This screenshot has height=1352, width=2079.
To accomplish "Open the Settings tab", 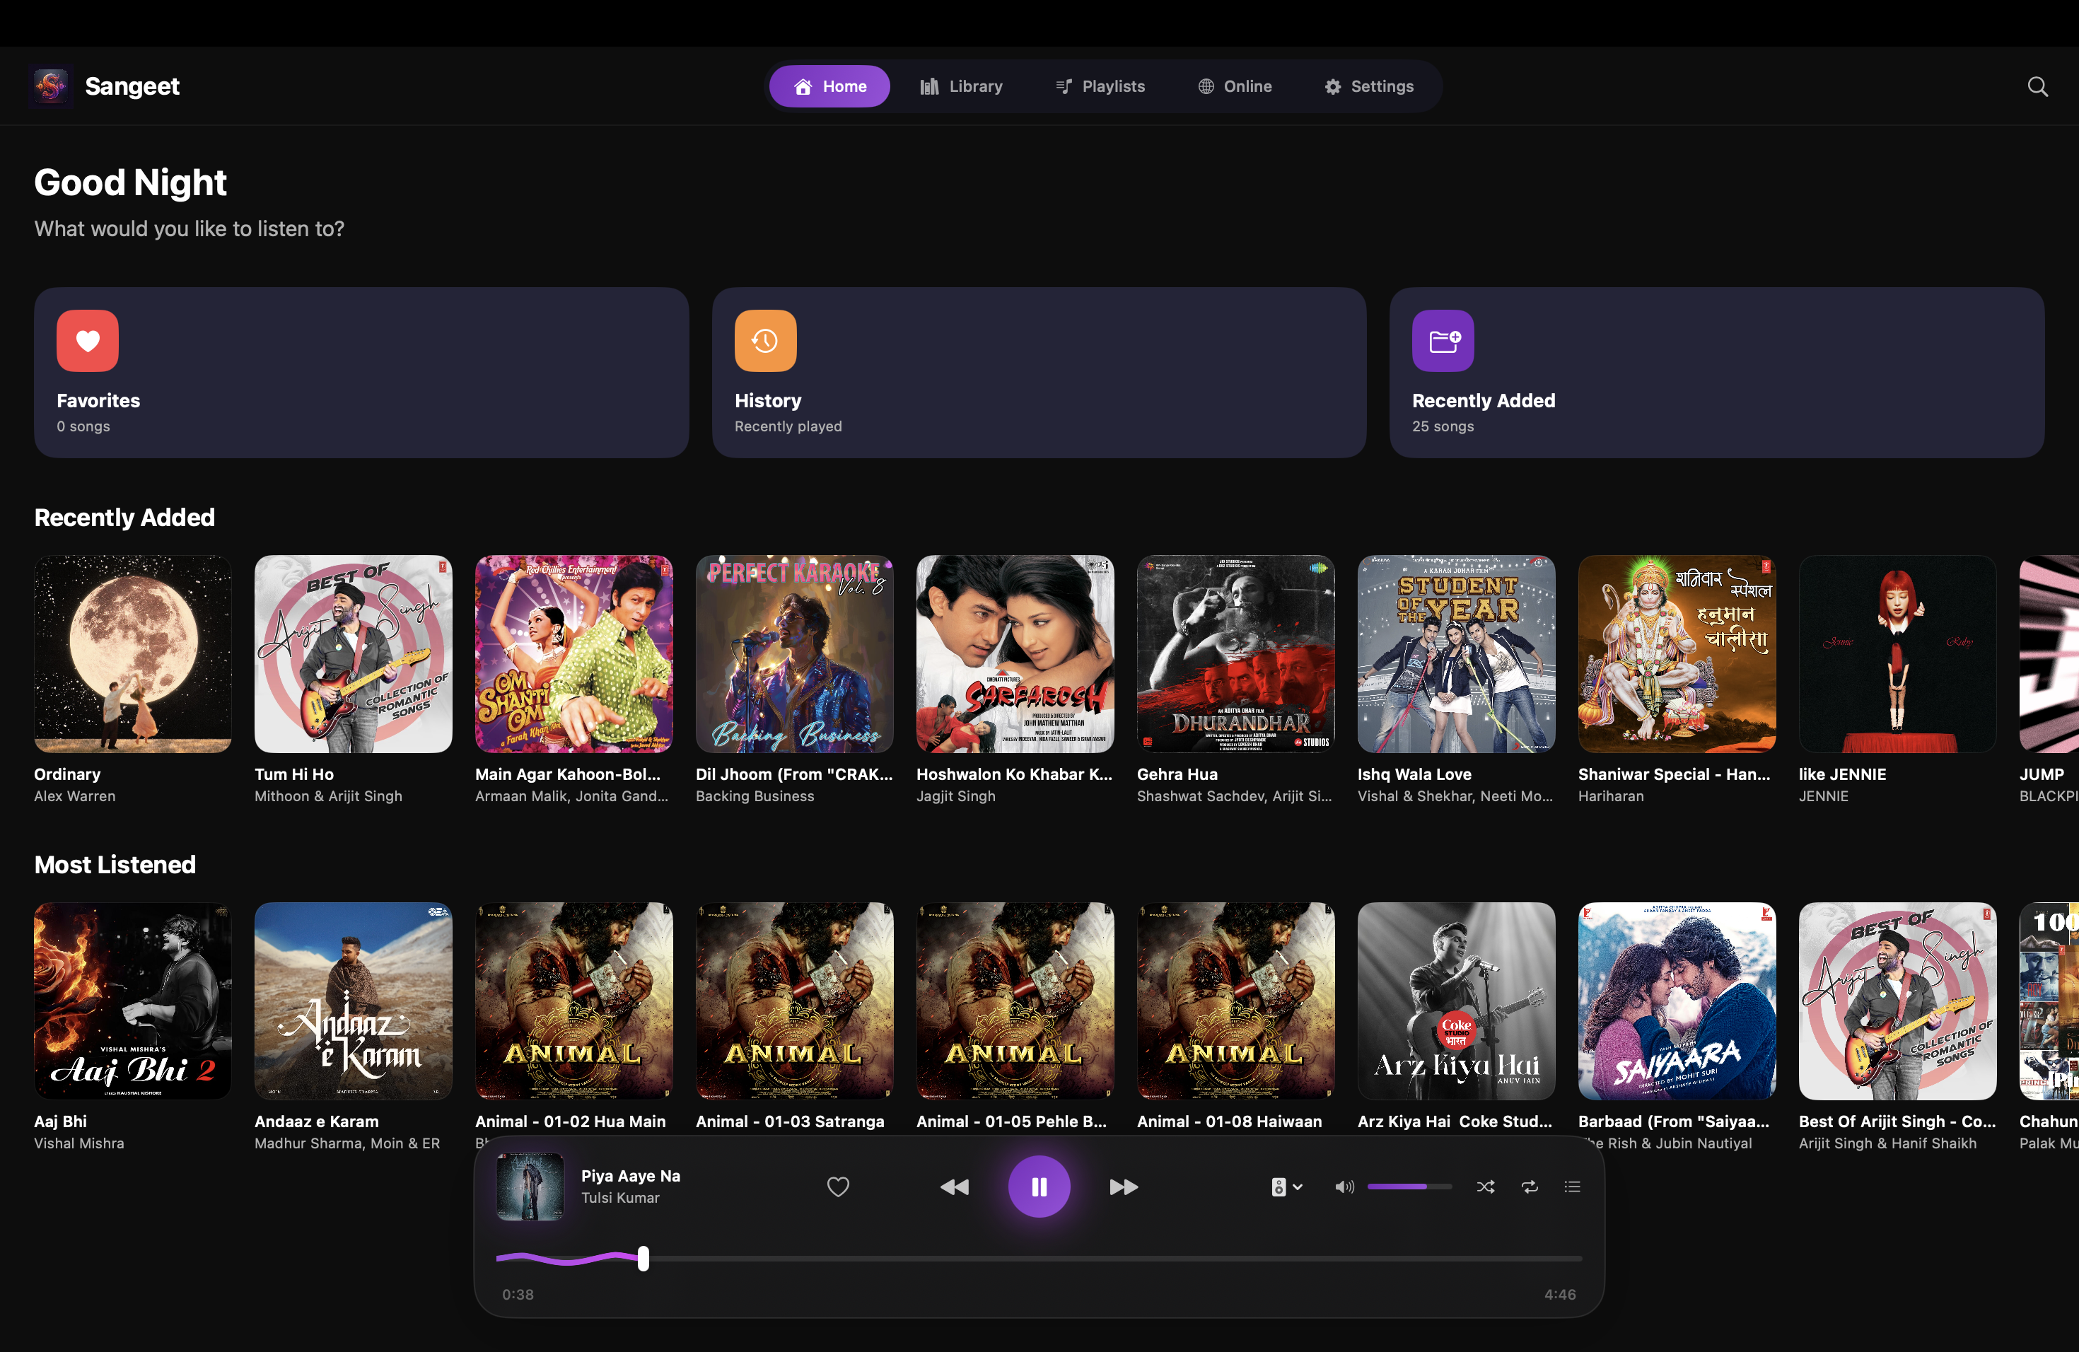I will coord(1369,86).
